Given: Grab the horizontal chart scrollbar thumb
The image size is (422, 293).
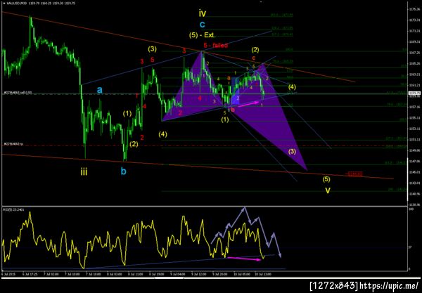Looking at the screenshot, I should (169, 278).
